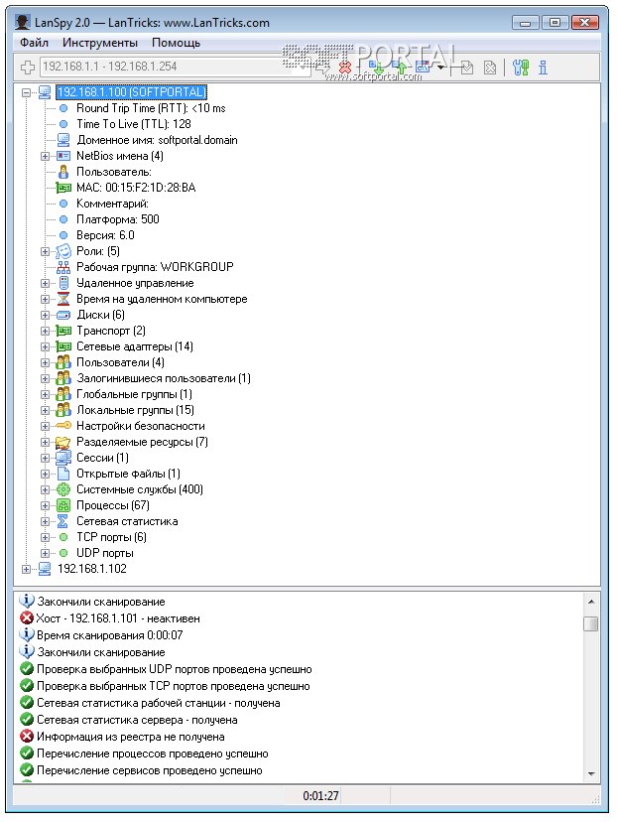Click the file icon beside Открытые файлы
Screen dimensions: 617x822
[x=63, y=474]
